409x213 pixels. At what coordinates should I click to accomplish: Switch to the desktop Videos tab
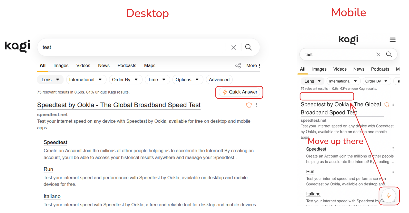83,66
